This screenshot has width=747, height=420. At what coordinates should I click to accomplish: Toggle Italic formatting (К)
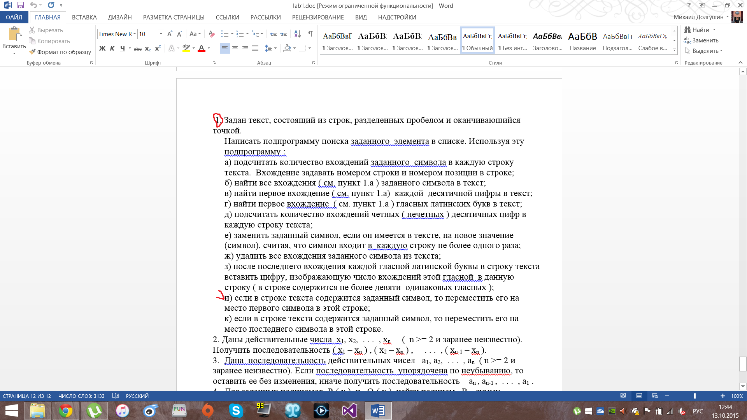pyautogui.click(x=112, y=48)
